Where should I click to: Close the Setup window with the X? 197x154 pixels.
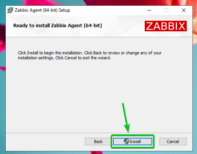point(184,10)
